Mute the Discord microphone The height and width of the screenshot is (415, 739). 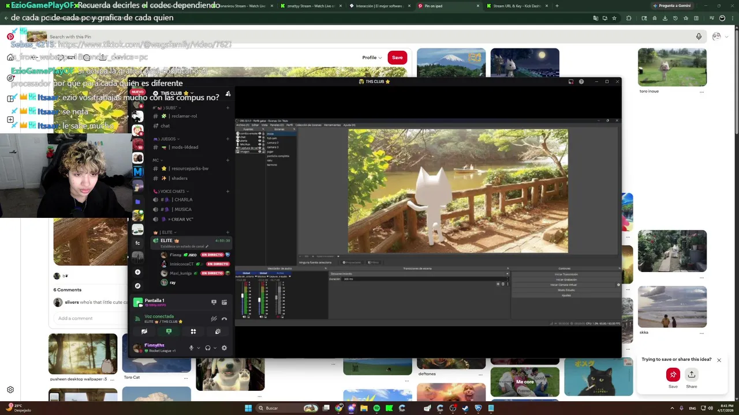pyautogui.click(x=191, y=348)
